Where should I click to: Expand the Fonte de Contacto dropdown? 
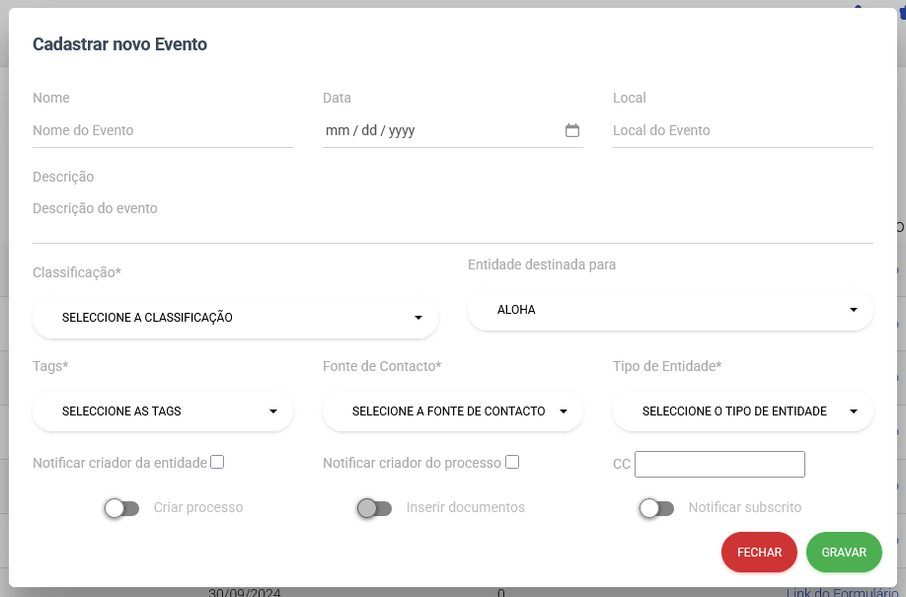pyautogui.click(x=452, y=411)
